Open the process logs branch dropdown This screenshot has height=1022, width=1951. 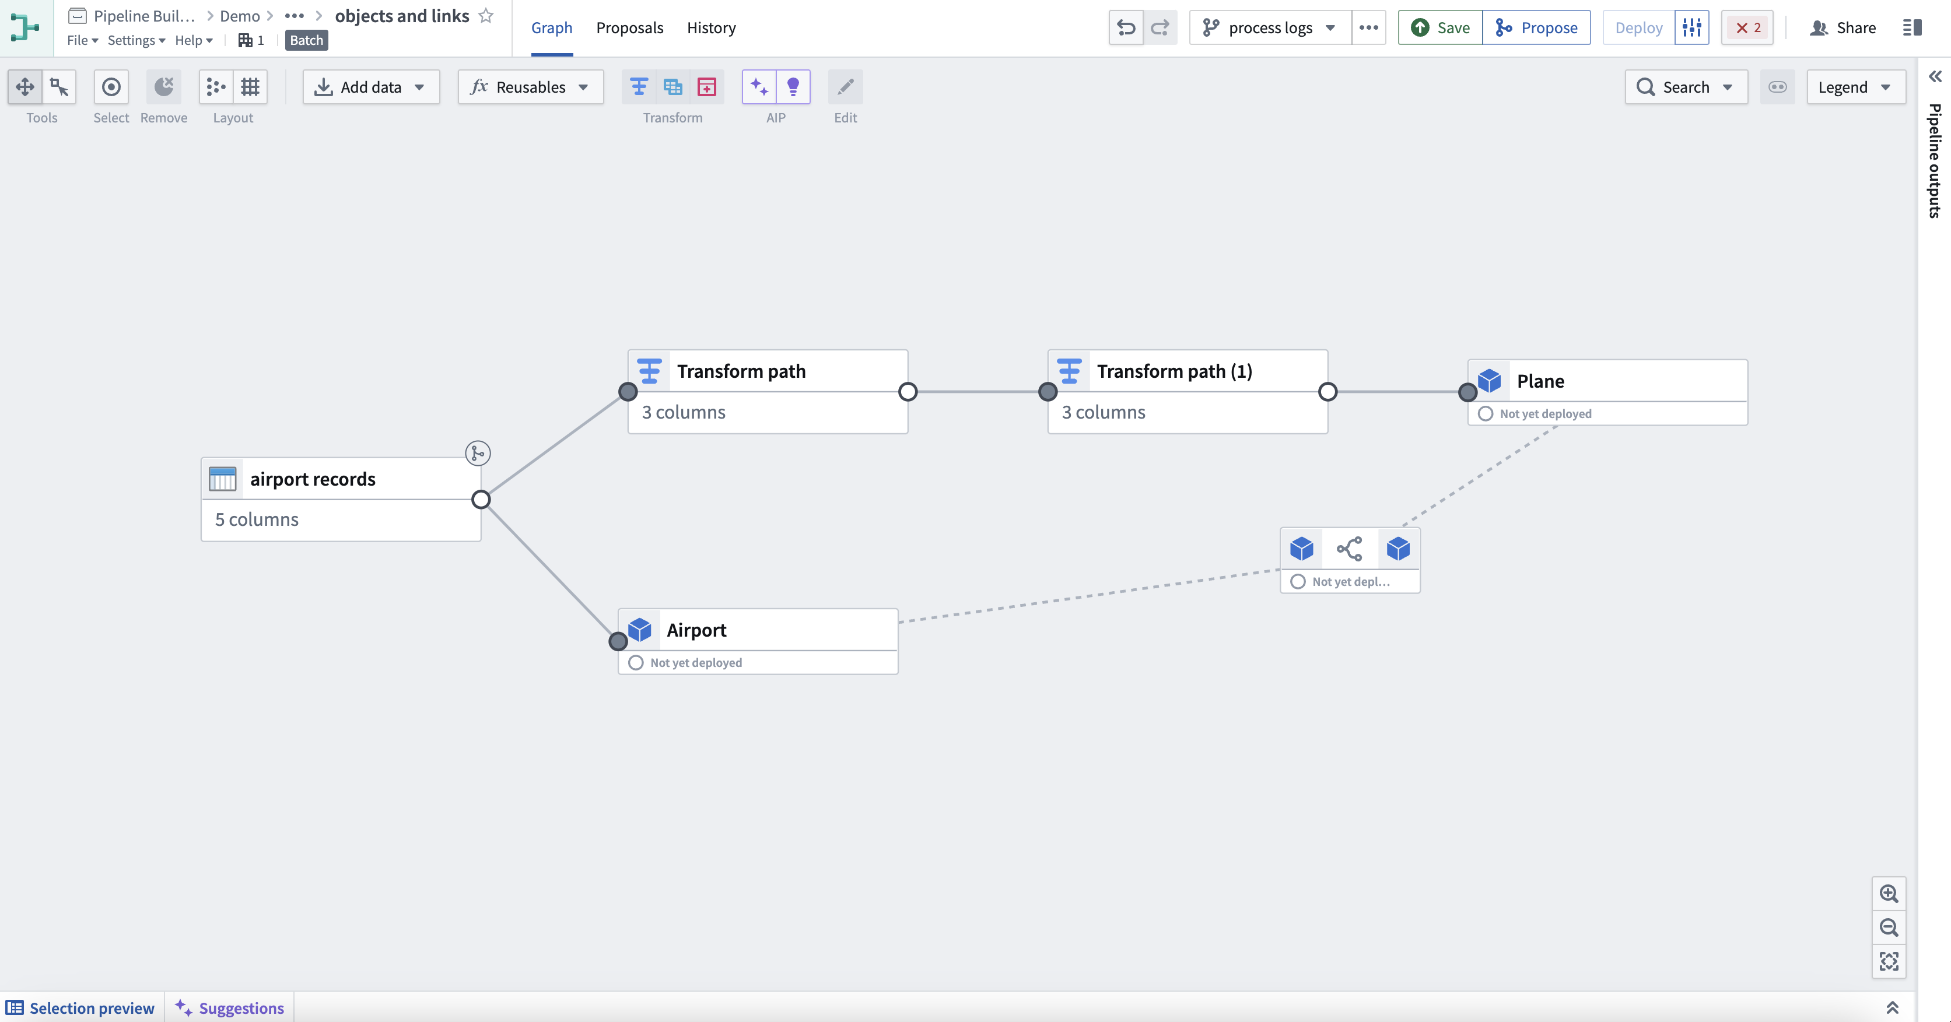(x=1270, y=28)
